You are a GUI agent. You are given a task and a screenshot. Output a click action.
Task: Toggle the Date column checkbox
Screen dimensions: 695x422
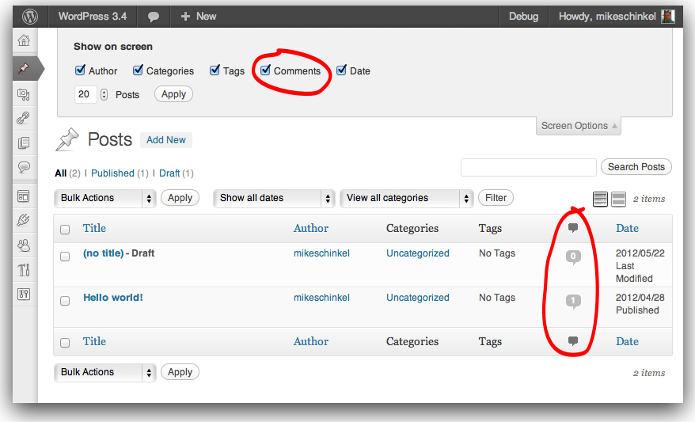point(341,70)
